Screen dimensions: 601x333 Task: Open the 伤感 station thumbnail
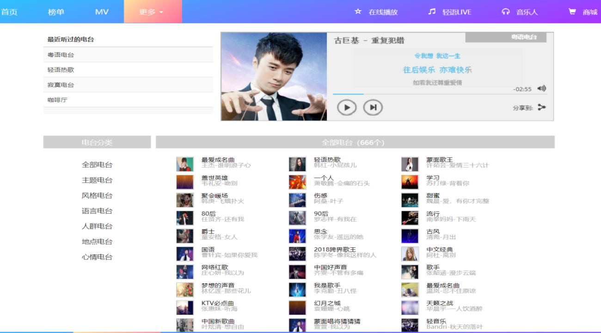click(297, 200)
